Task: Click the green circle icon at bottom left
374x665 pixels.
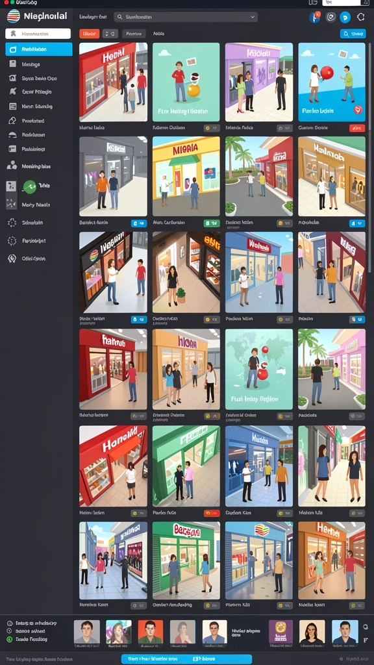Action: click(x=9, y=639)
